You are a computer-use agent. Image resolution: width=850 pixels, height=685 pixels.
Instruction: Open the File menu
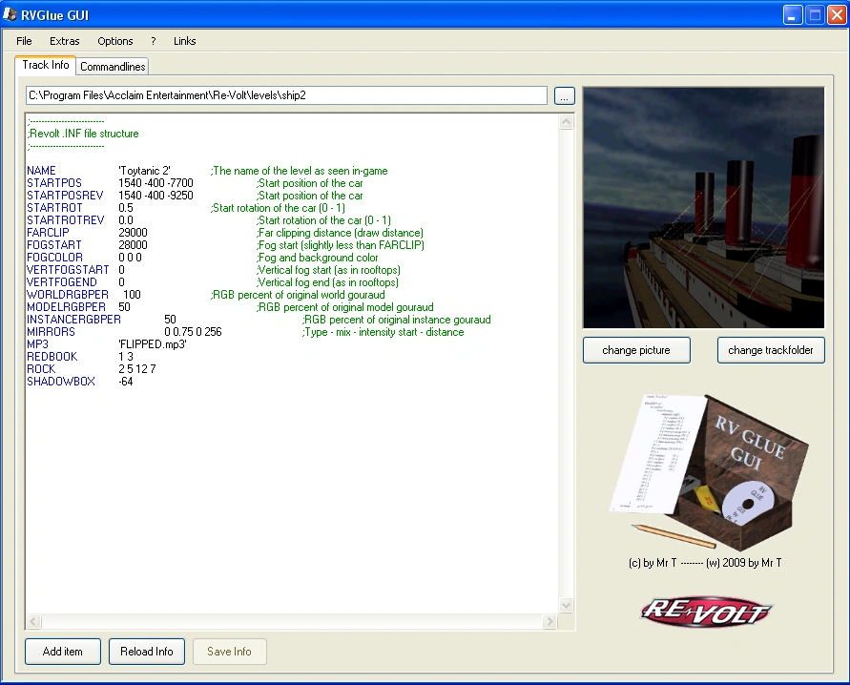click(x=24, y=41)
